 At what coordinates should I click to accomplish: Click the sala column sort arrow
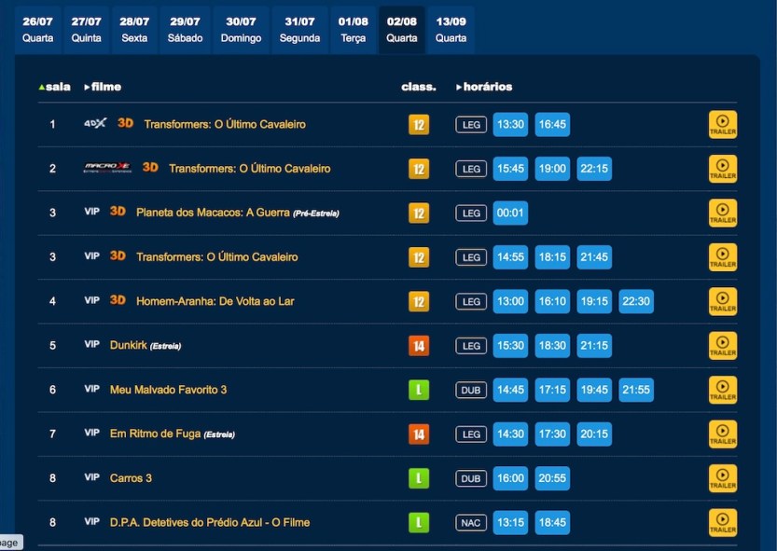point(42,88)
